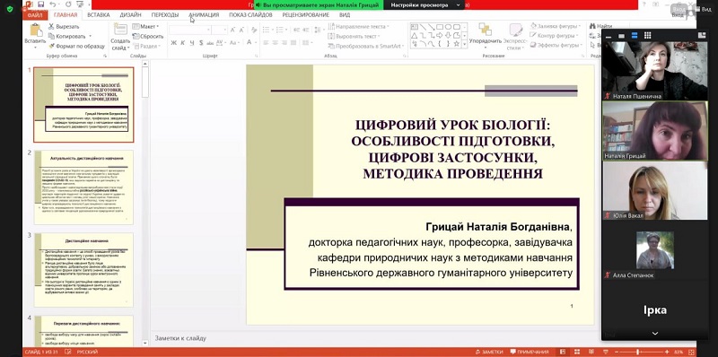The width and height of the screenshot is (718, 357).
Task: Switch to ПЕРЕХОДЫ tab
Action: 165,14
